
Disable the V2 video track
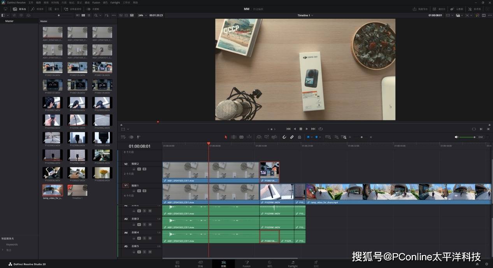144,169
